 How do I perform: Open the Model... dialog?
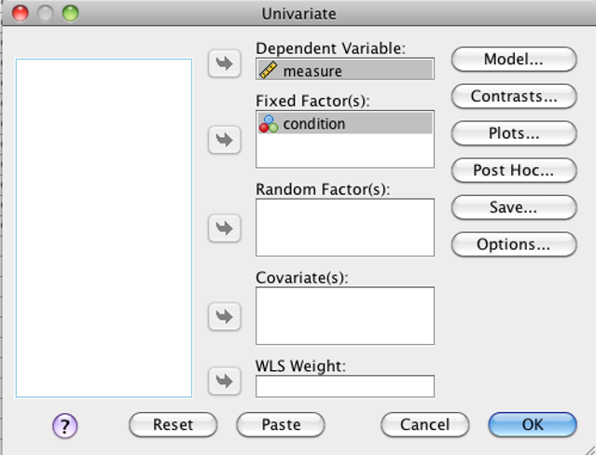(x=514, y=60)
